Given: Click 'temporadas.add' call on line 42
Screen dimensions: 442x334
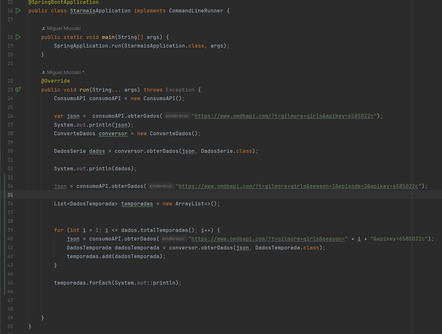Looking at the screenshot, I should 89,256.
